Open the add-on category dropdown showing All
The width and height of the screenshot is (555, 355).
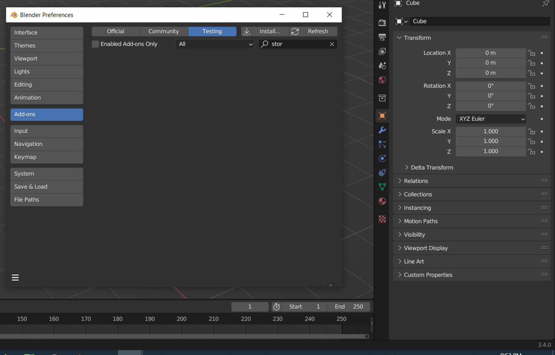(215, 44)
